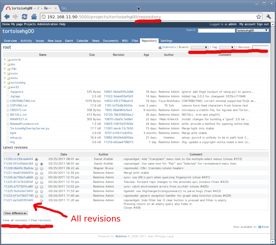Select first radio for revision 11228
Image resolution: width=276 pixels, height=245 pixels.
[37, 169]
